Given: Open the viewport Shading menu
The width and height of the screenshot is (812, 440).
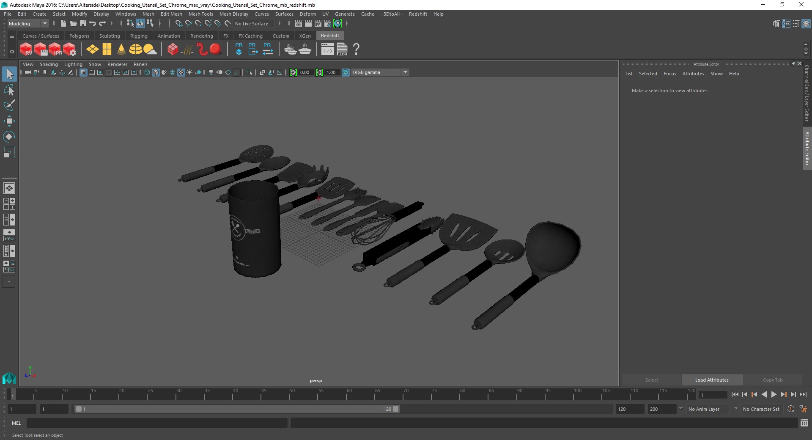Looking at the screenshot, I should tap(49, 64).
